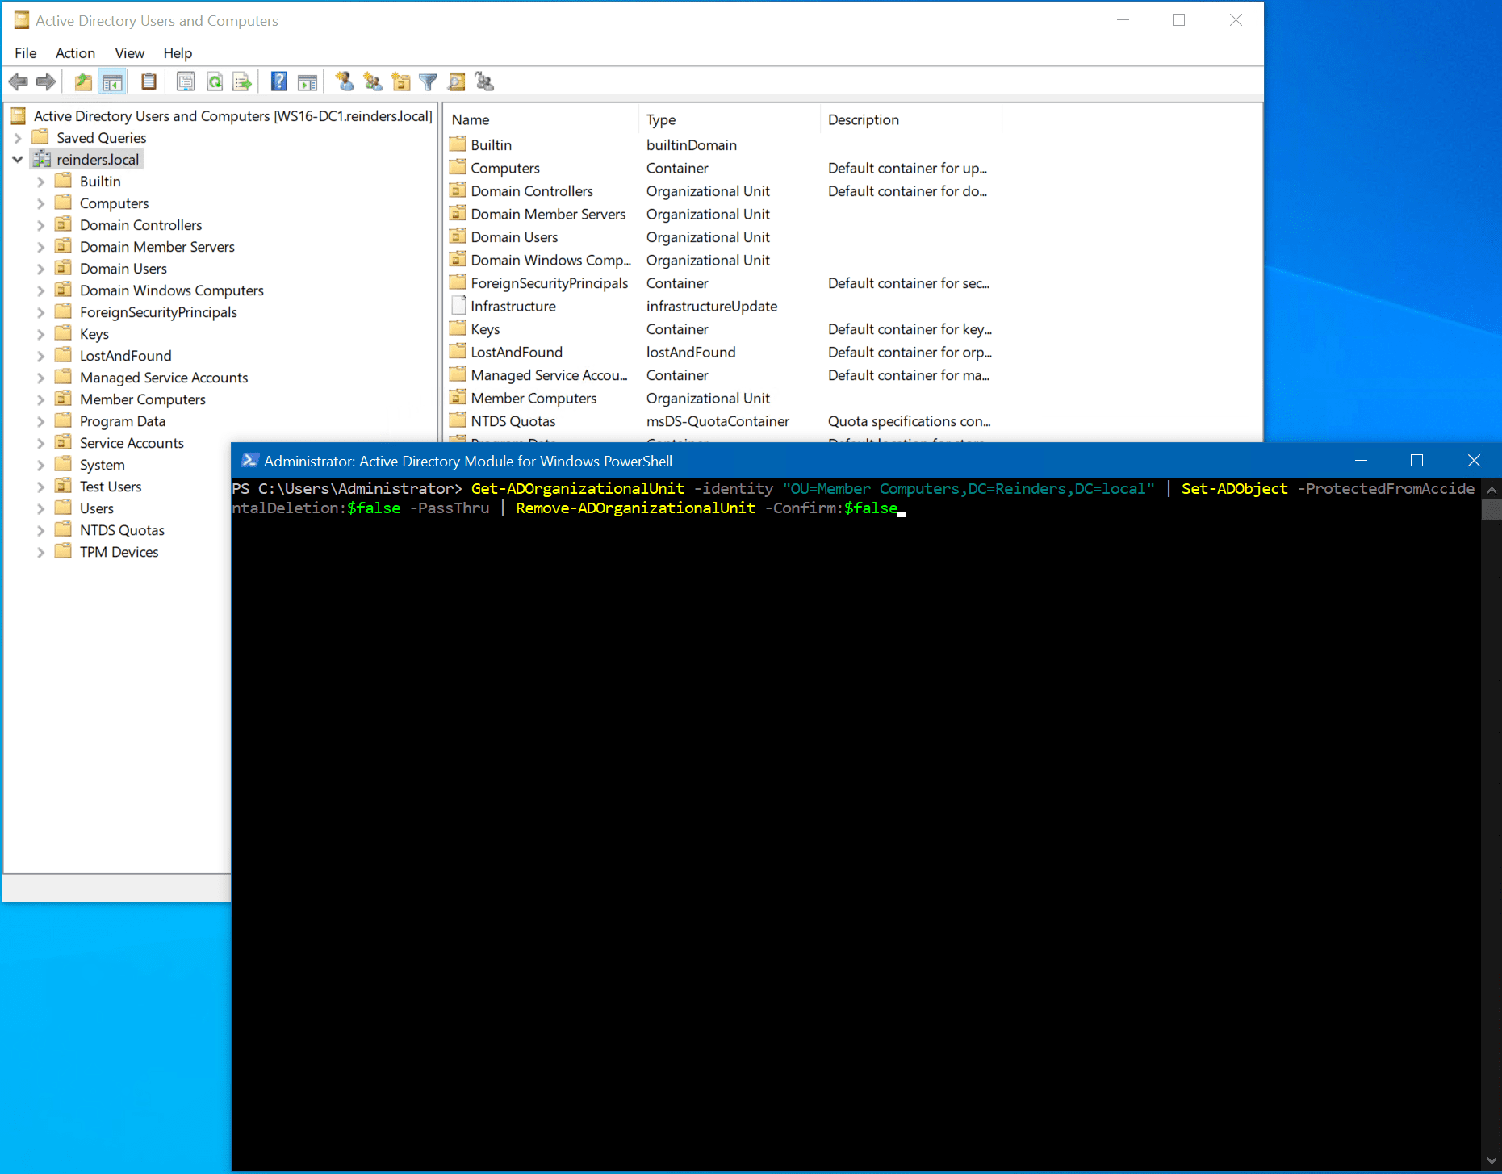
Task: Open the File menu
Action: point(26,52)
